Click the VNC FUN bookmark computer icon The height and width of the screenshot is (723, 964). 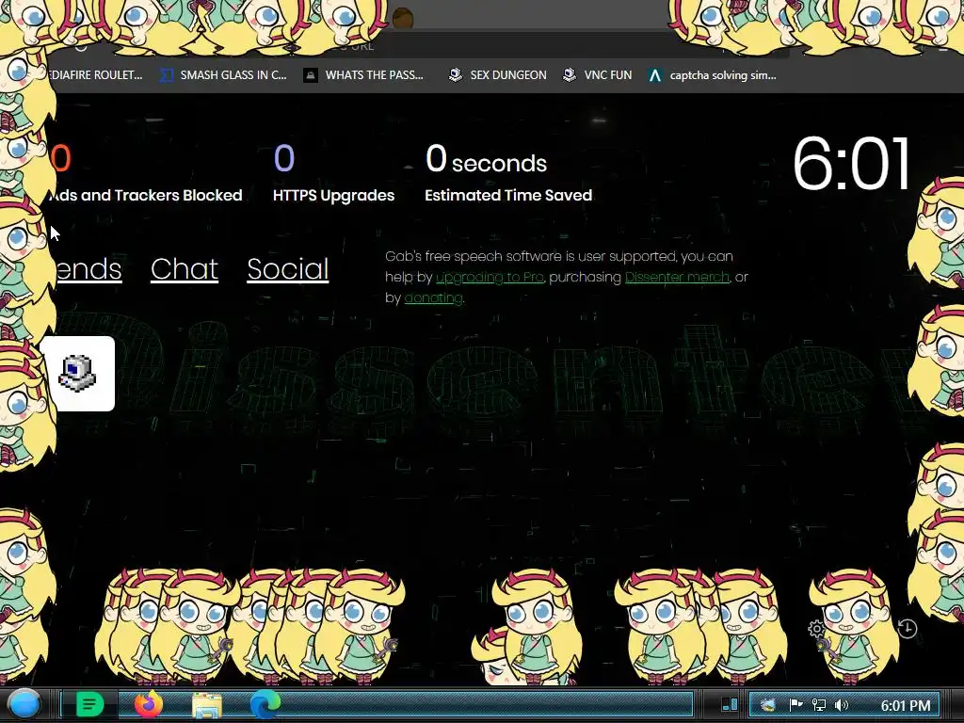(x=570, y=75)
